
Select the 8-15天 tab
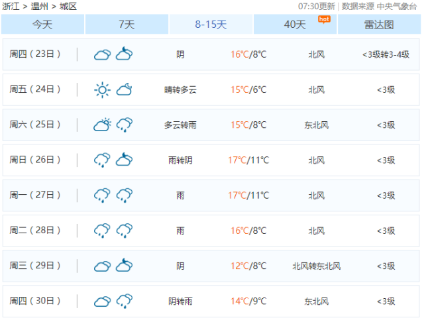coord(211,25)
